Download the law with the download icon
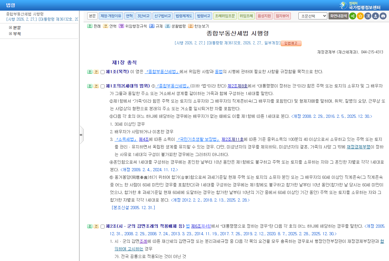The image size is (389, 261). 375,16
